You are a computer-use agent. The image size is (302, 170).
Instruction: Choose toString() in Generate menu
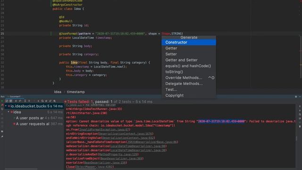point(189,72)
